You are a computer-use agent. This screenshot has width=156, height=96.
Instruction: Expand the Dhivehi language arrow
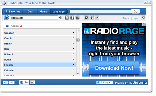point(73,54)
